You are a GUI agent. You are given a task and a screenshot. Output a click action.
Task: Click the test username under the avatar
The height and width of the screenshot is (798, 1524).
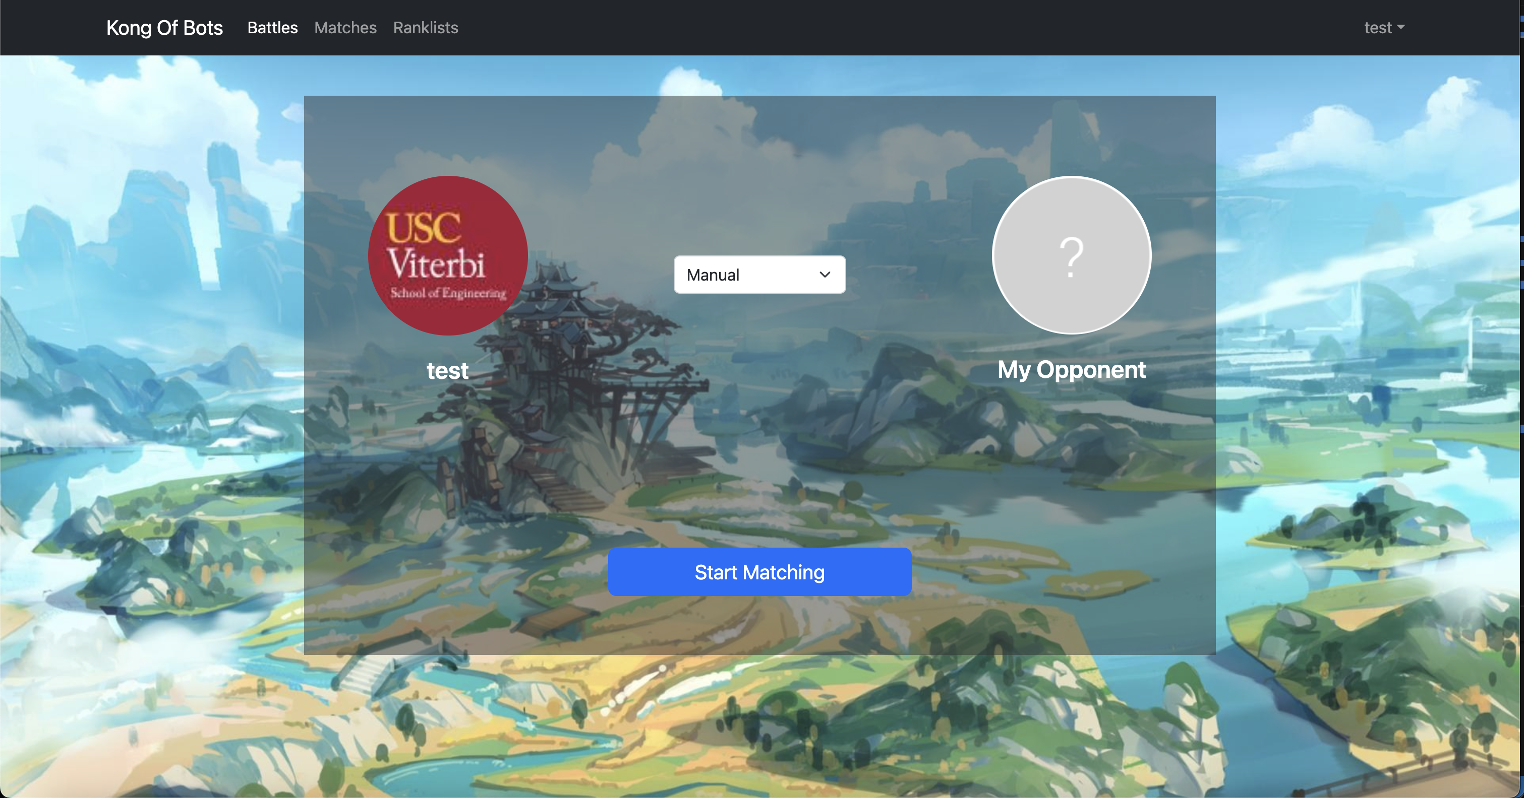(447, 371)
